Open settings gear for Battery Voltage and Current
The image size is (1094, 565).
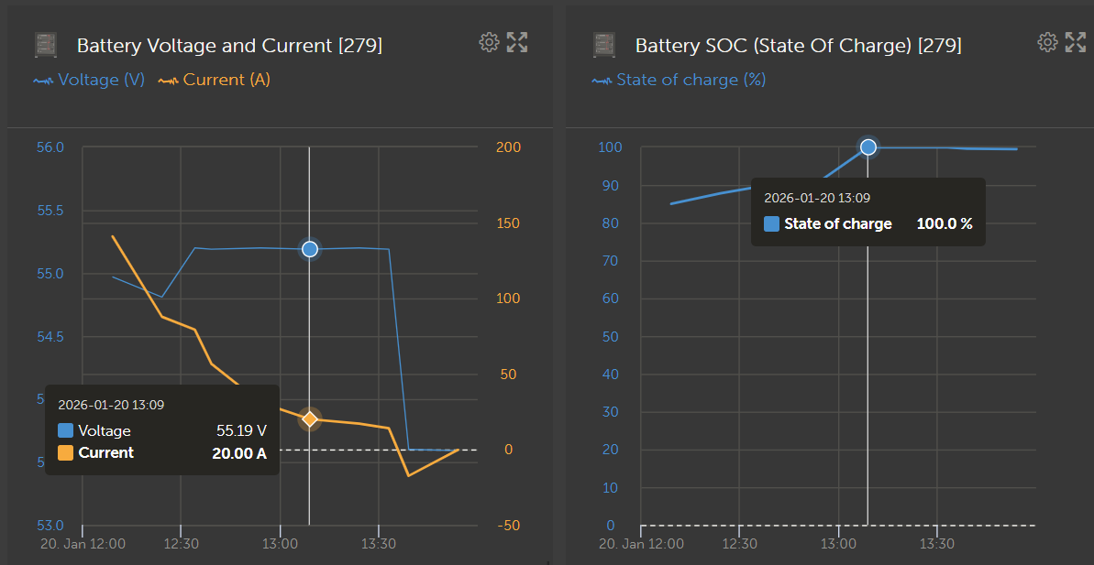489,42
